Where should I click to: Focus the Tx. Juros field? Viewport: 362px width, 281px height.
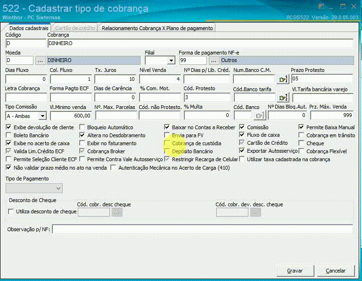[115, 79]
